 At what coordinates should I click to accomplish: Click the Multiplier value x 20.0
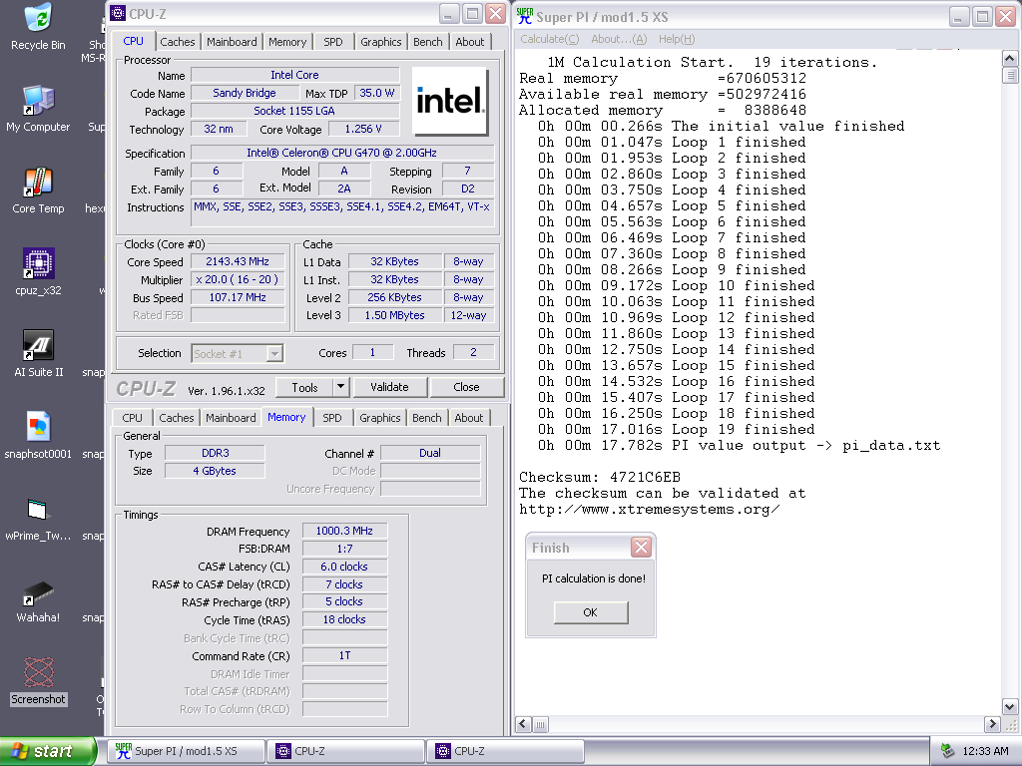(238, 279)
